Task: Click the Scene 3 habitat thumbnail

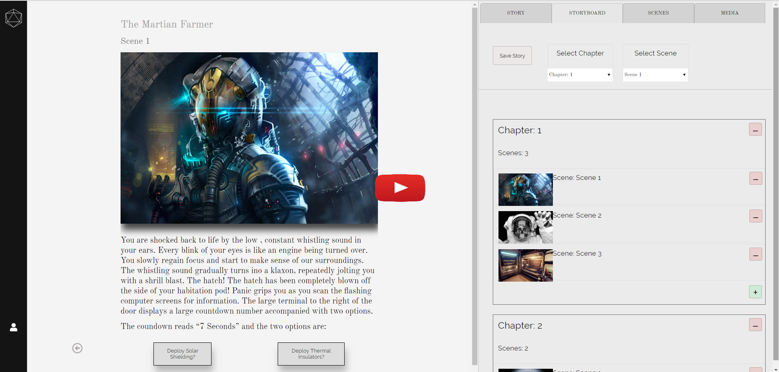Action: click(525, 265)
